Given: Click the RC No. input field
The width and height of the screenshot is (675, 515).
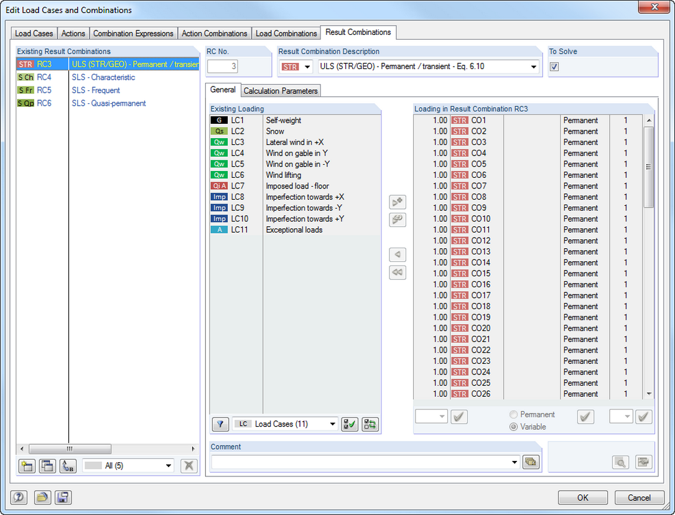Looking at the screenshot, I should 222,67.
